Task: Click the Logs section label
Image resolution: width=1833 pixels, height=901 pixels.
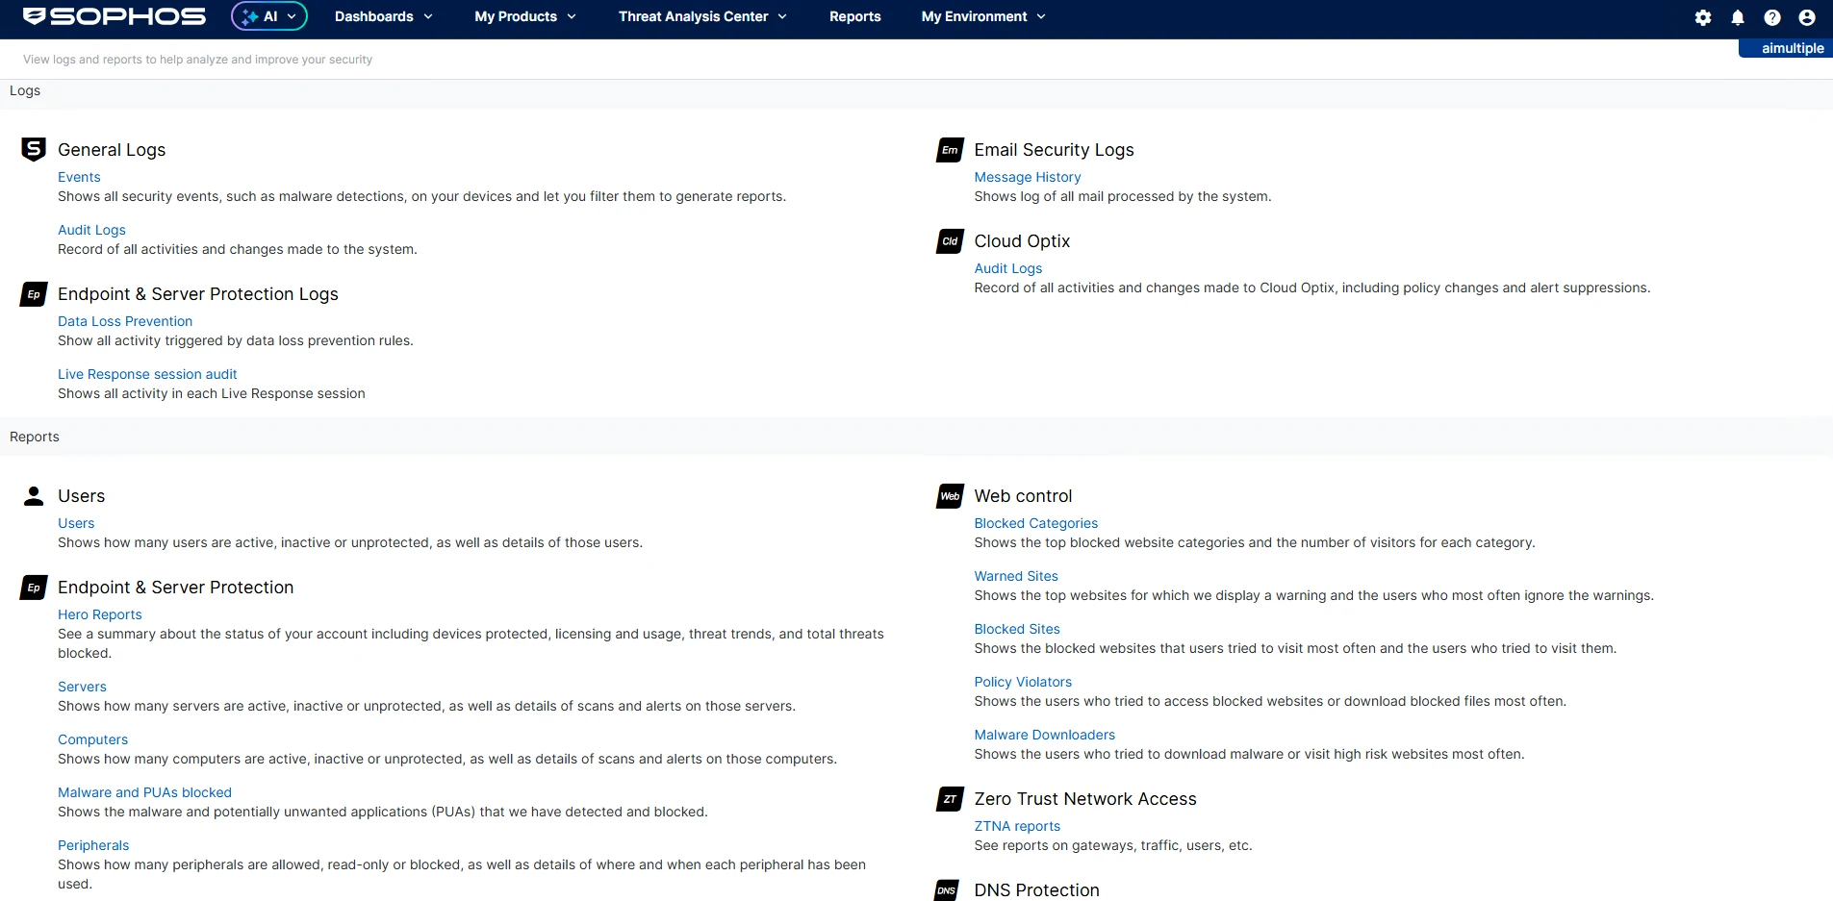Action: 25,90
